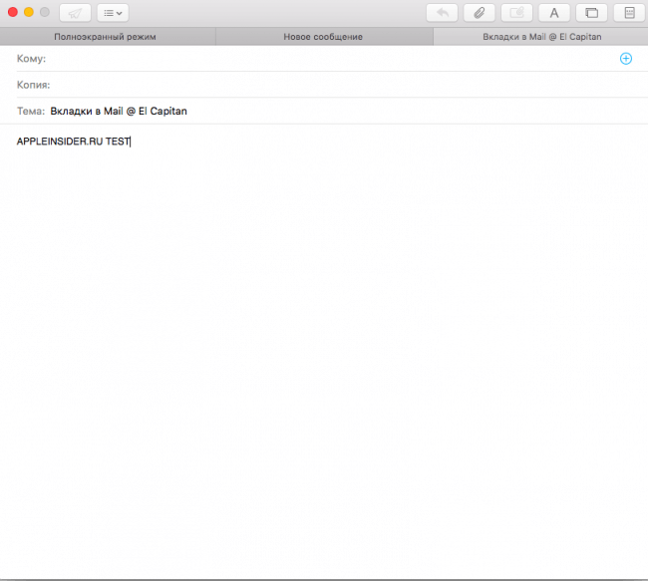648x581 pixels.
Task: Click the markup attachment toolbar icon
Action: tap(516, 13)
